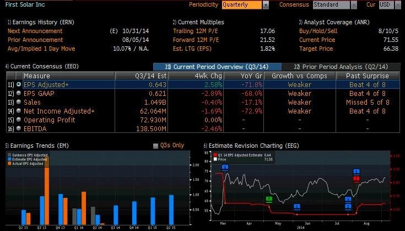Click the white Price legend swatch
This screenshot has height=231, width=405.
pyautogui.click(x=215, y=159)
